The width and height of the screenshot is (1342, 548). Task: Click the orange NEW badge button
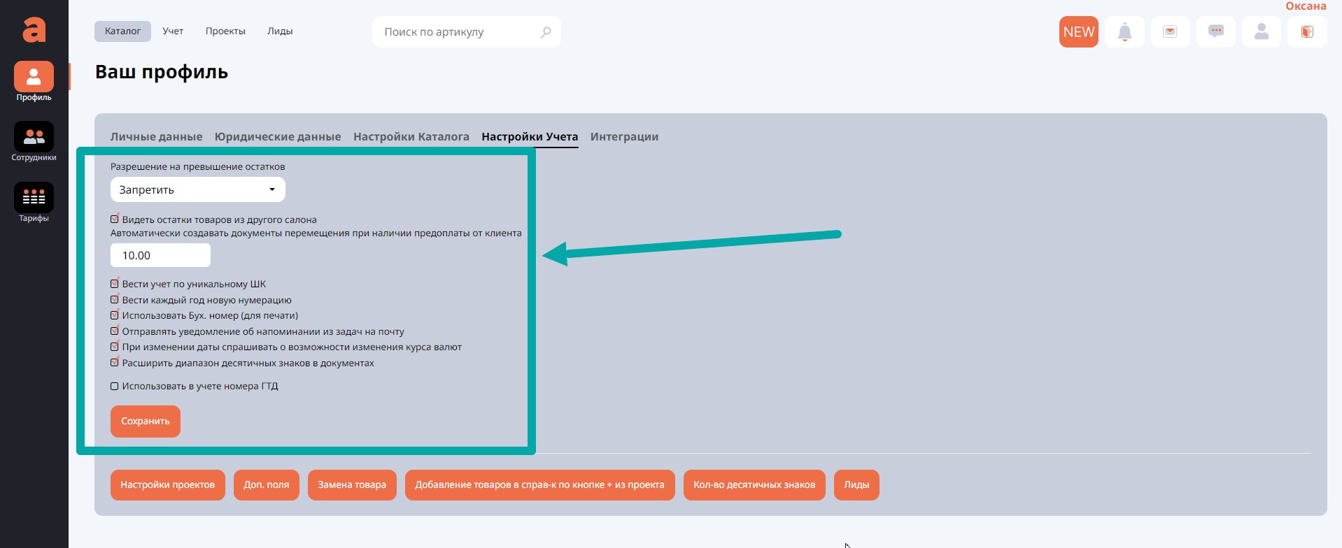(x=1078, y=32)
